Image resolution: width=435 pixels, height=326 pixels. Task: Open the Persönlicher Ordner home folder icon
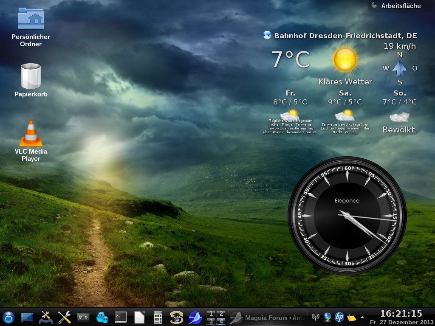pyautogui.click(x=31, y=28)
